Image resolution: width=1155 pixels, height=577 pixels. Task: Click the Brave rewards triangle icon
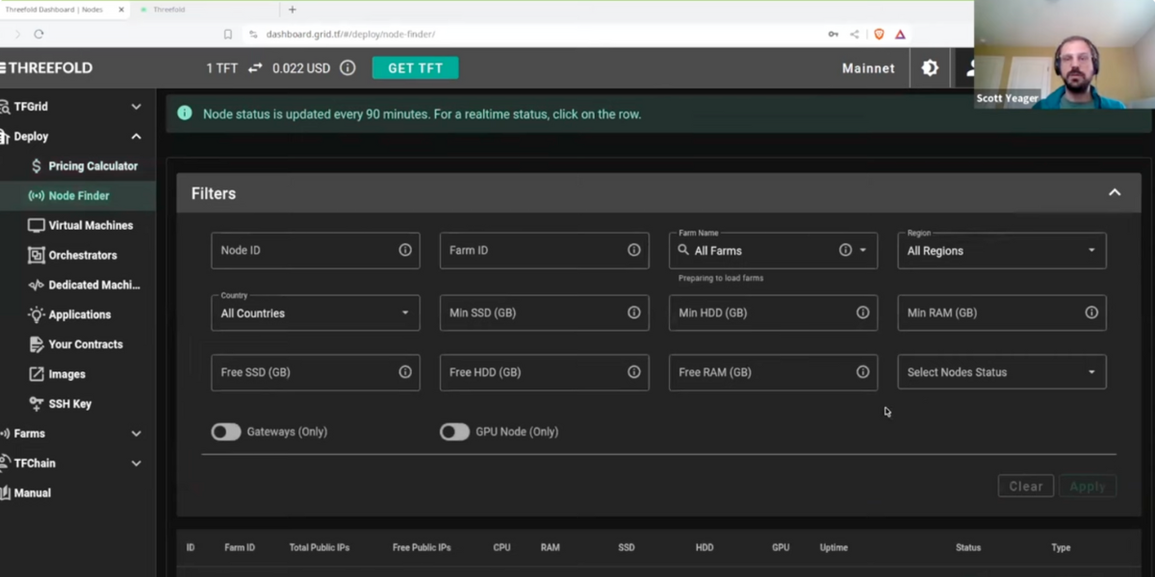tap(900, 34)
